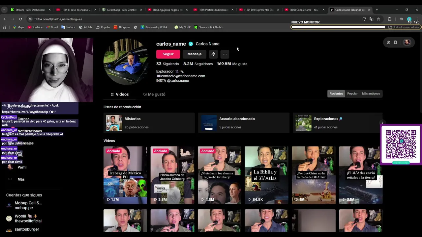Click the site info icon before the URL

30,19
